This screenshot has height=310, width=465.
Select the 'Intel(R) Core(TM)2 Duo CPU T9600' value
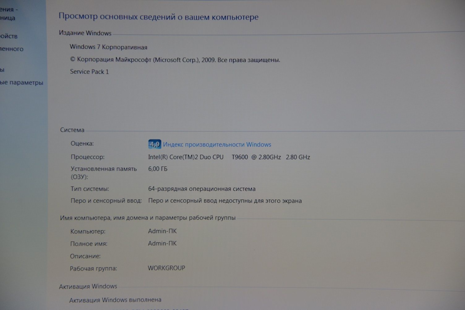pyautogui.click(x=198, y=157)
